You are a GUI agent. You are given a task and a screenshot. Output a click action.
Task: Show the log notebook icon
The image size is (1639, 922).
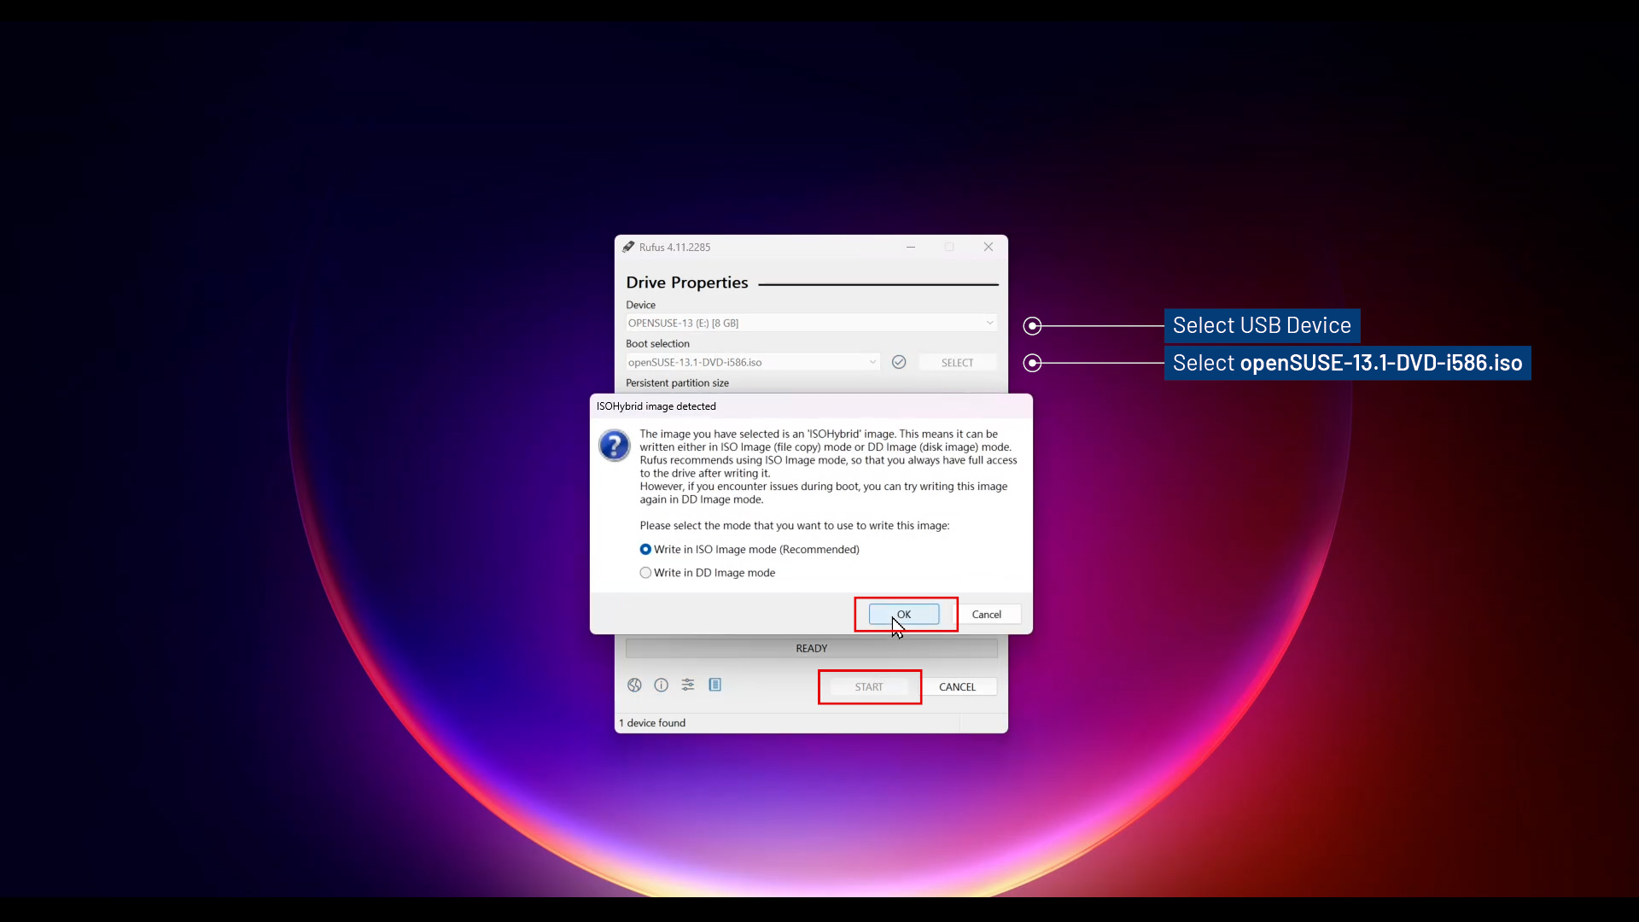[715, 685]
